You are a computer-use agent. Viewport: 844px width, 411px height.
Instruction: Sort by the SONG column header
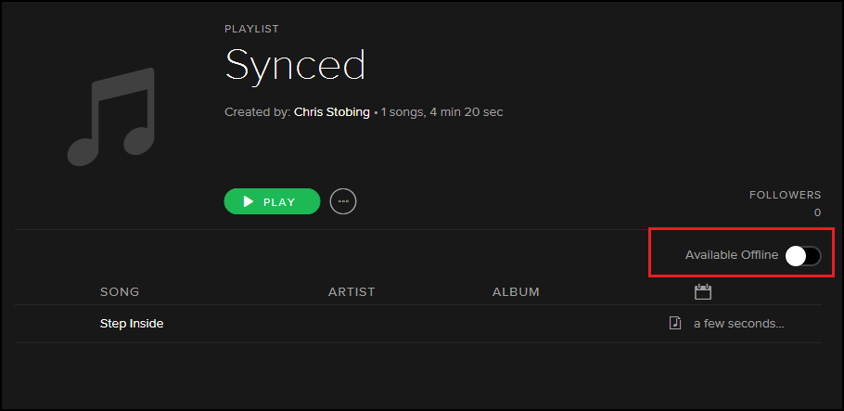click(x=120, y=292)
